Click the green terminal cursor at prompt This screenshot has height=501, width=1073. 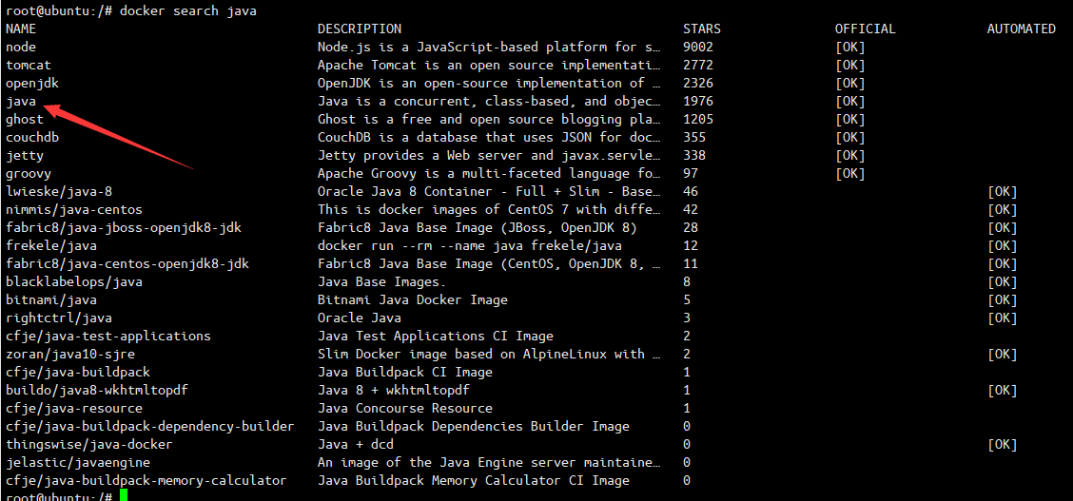pyautogui.click(x=123, y=495)
